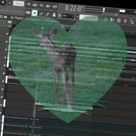Toggle the highlighted auto-scroll arrow icon

pos(35,13)
